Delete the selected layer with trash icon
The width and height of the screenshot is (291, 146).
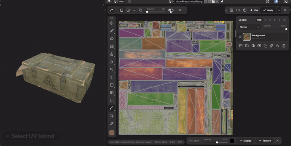click(x=284, y=46)
